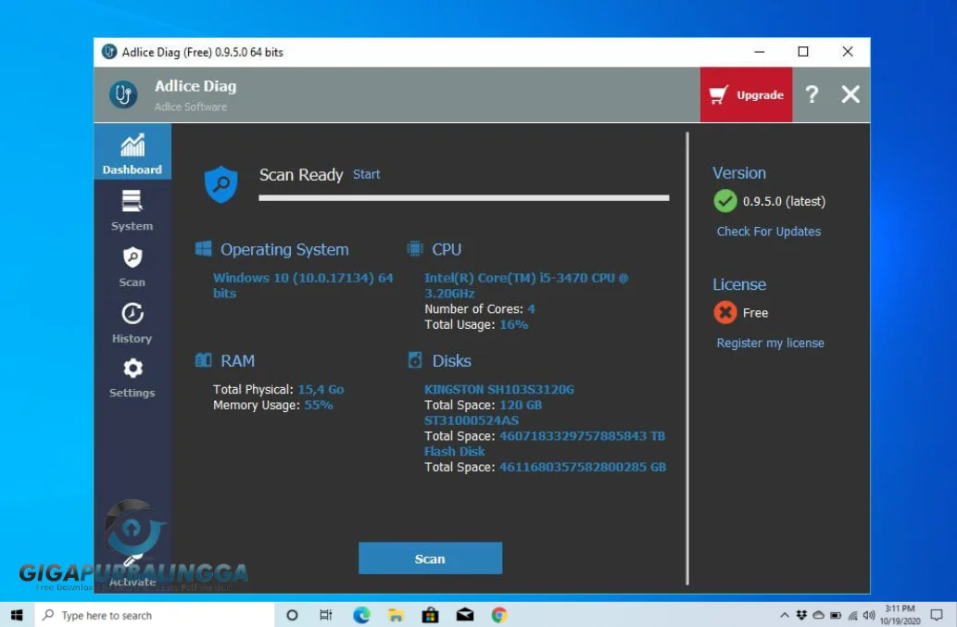Click the Windows 10 (10.0.17134) 64 bits text
Screen dimensions: 957x627
pyautogui.click(x=303, y=285)
